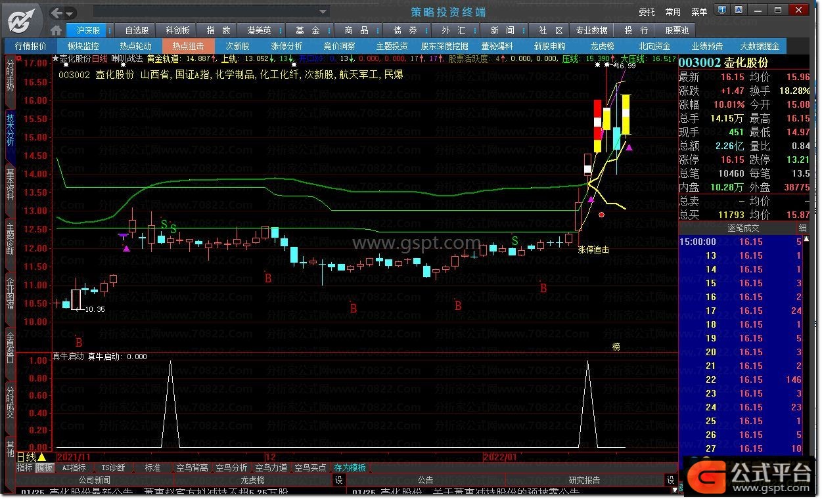The width and height of the screenshot is (822, 499).
Task: Click 存为模板 to save template
Action: point(350,467)
